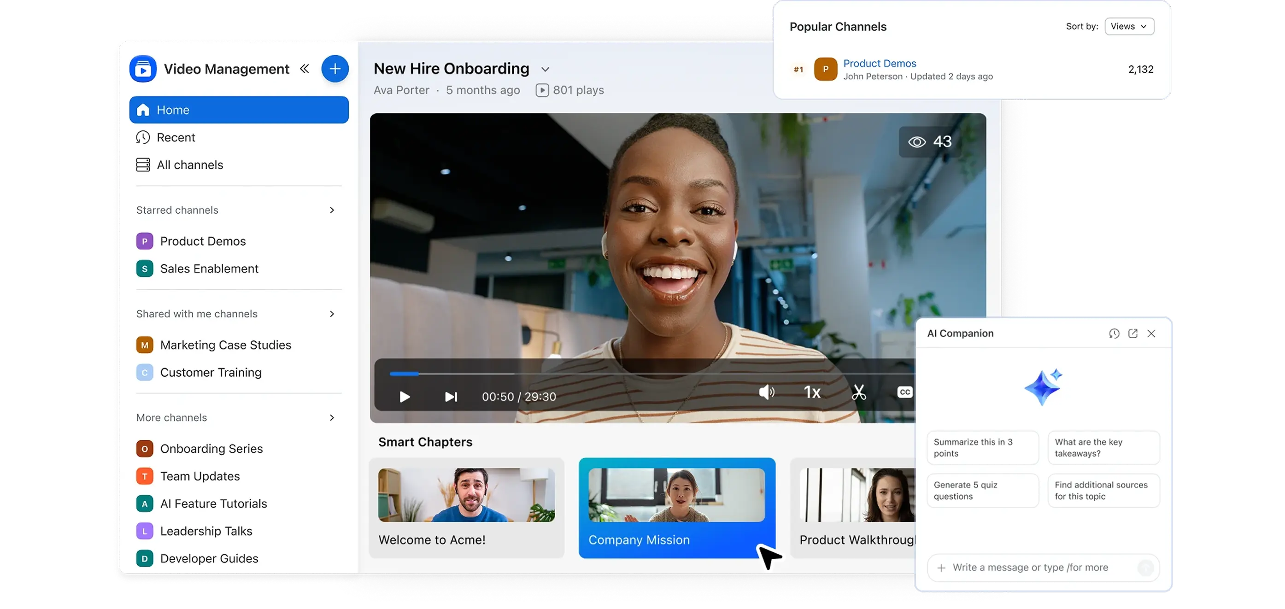This screenshot has width=1285, height=609.
Task: Click the plus icon to create new content
Action: tap(334, 68)
